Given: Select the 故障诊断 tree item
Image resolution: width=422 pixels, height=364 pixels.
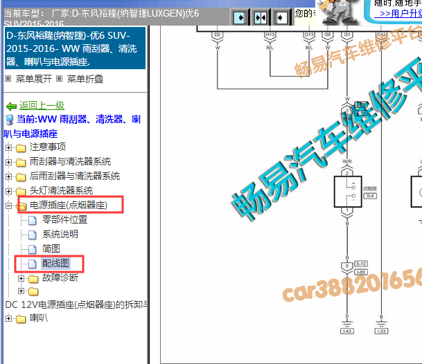Looking at the screenshot, I should point(60,277).
